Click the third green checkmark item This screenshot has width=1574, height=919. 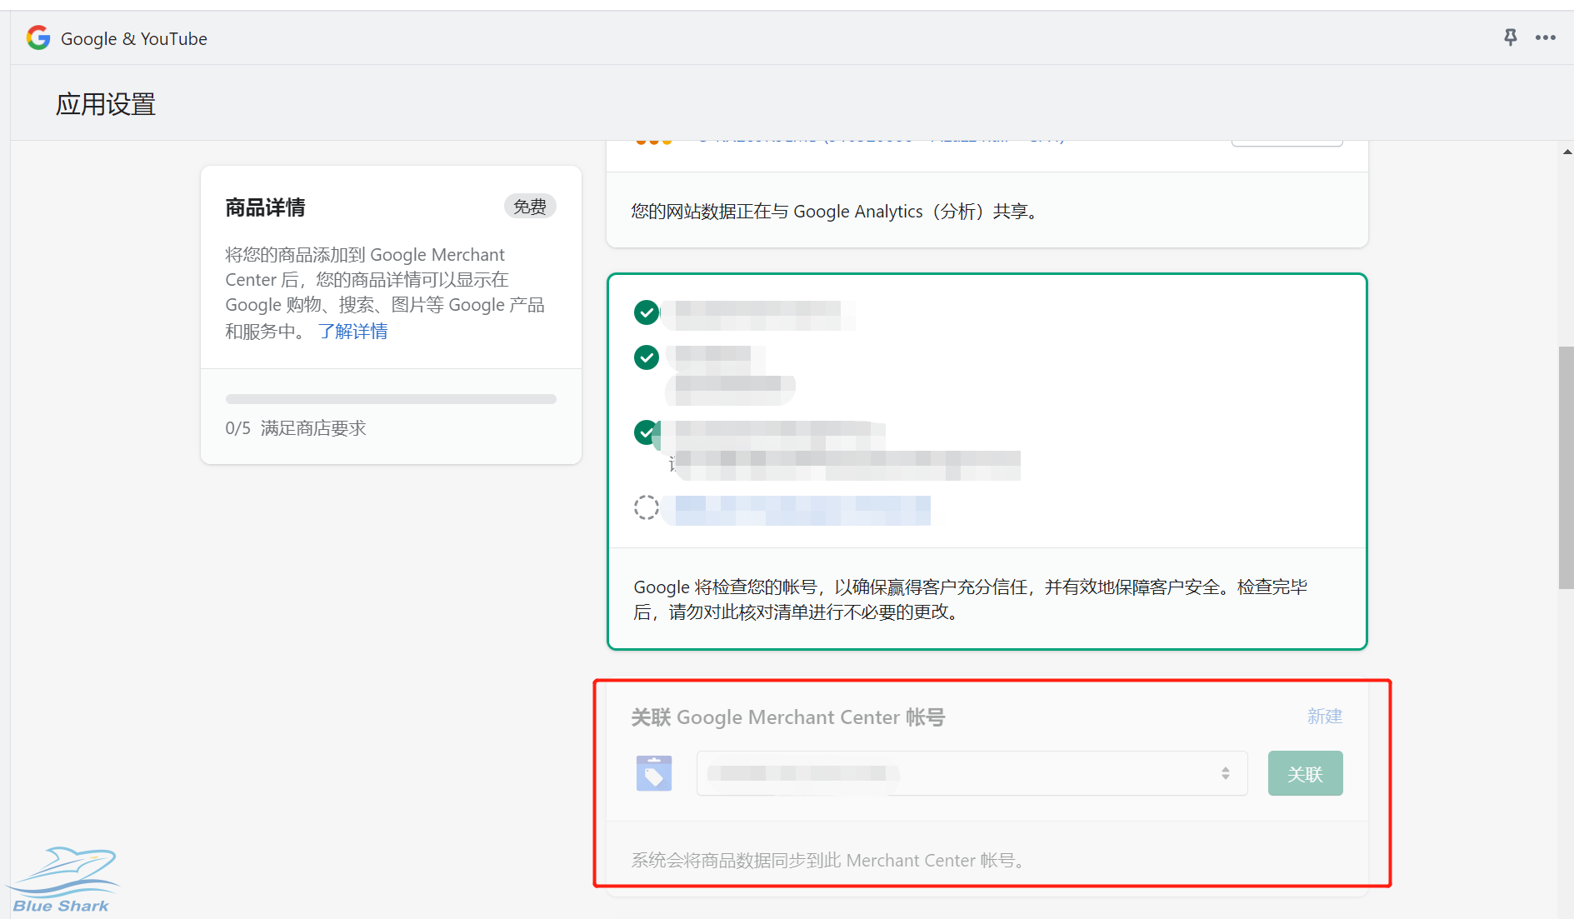pyautogui.click(x=647, y=432)
